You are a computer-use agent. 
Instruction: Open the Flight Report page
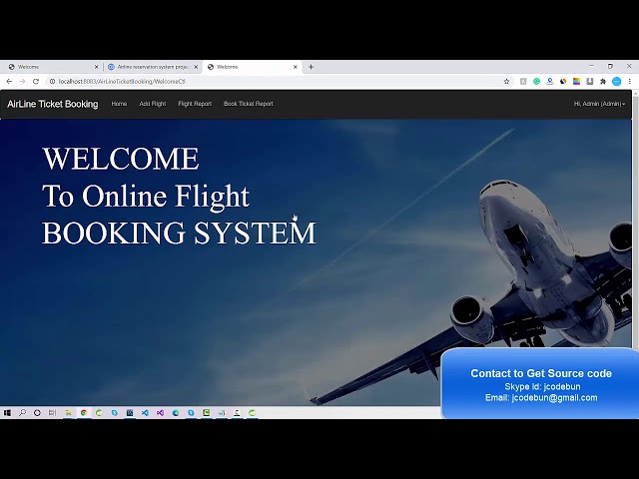tap(195, 104)
